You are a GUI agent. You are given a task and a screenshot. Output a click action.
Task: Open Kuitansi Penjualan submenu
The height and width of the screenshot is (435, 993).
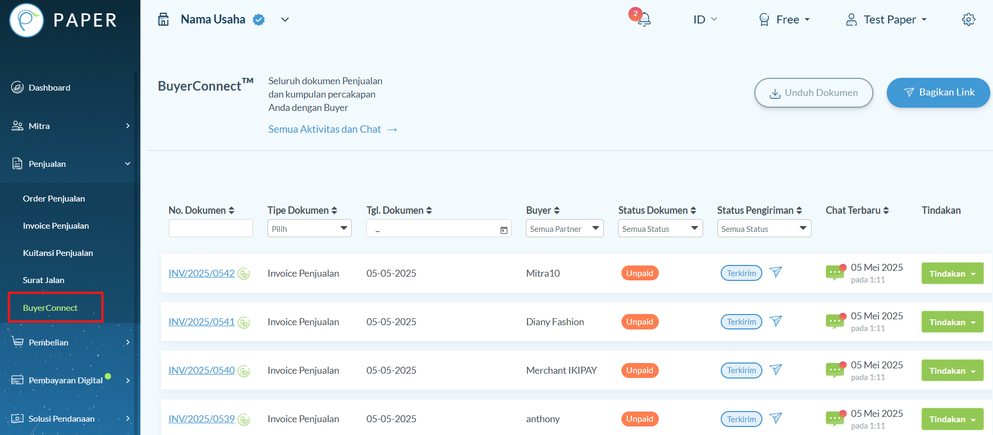tap(58, 253)
